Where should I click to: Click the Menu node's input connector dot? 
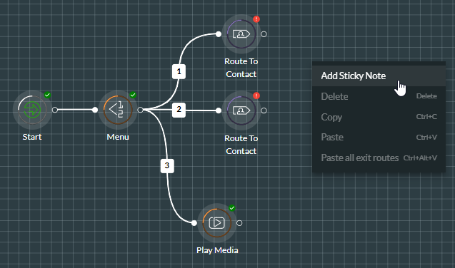pos(95,110)
